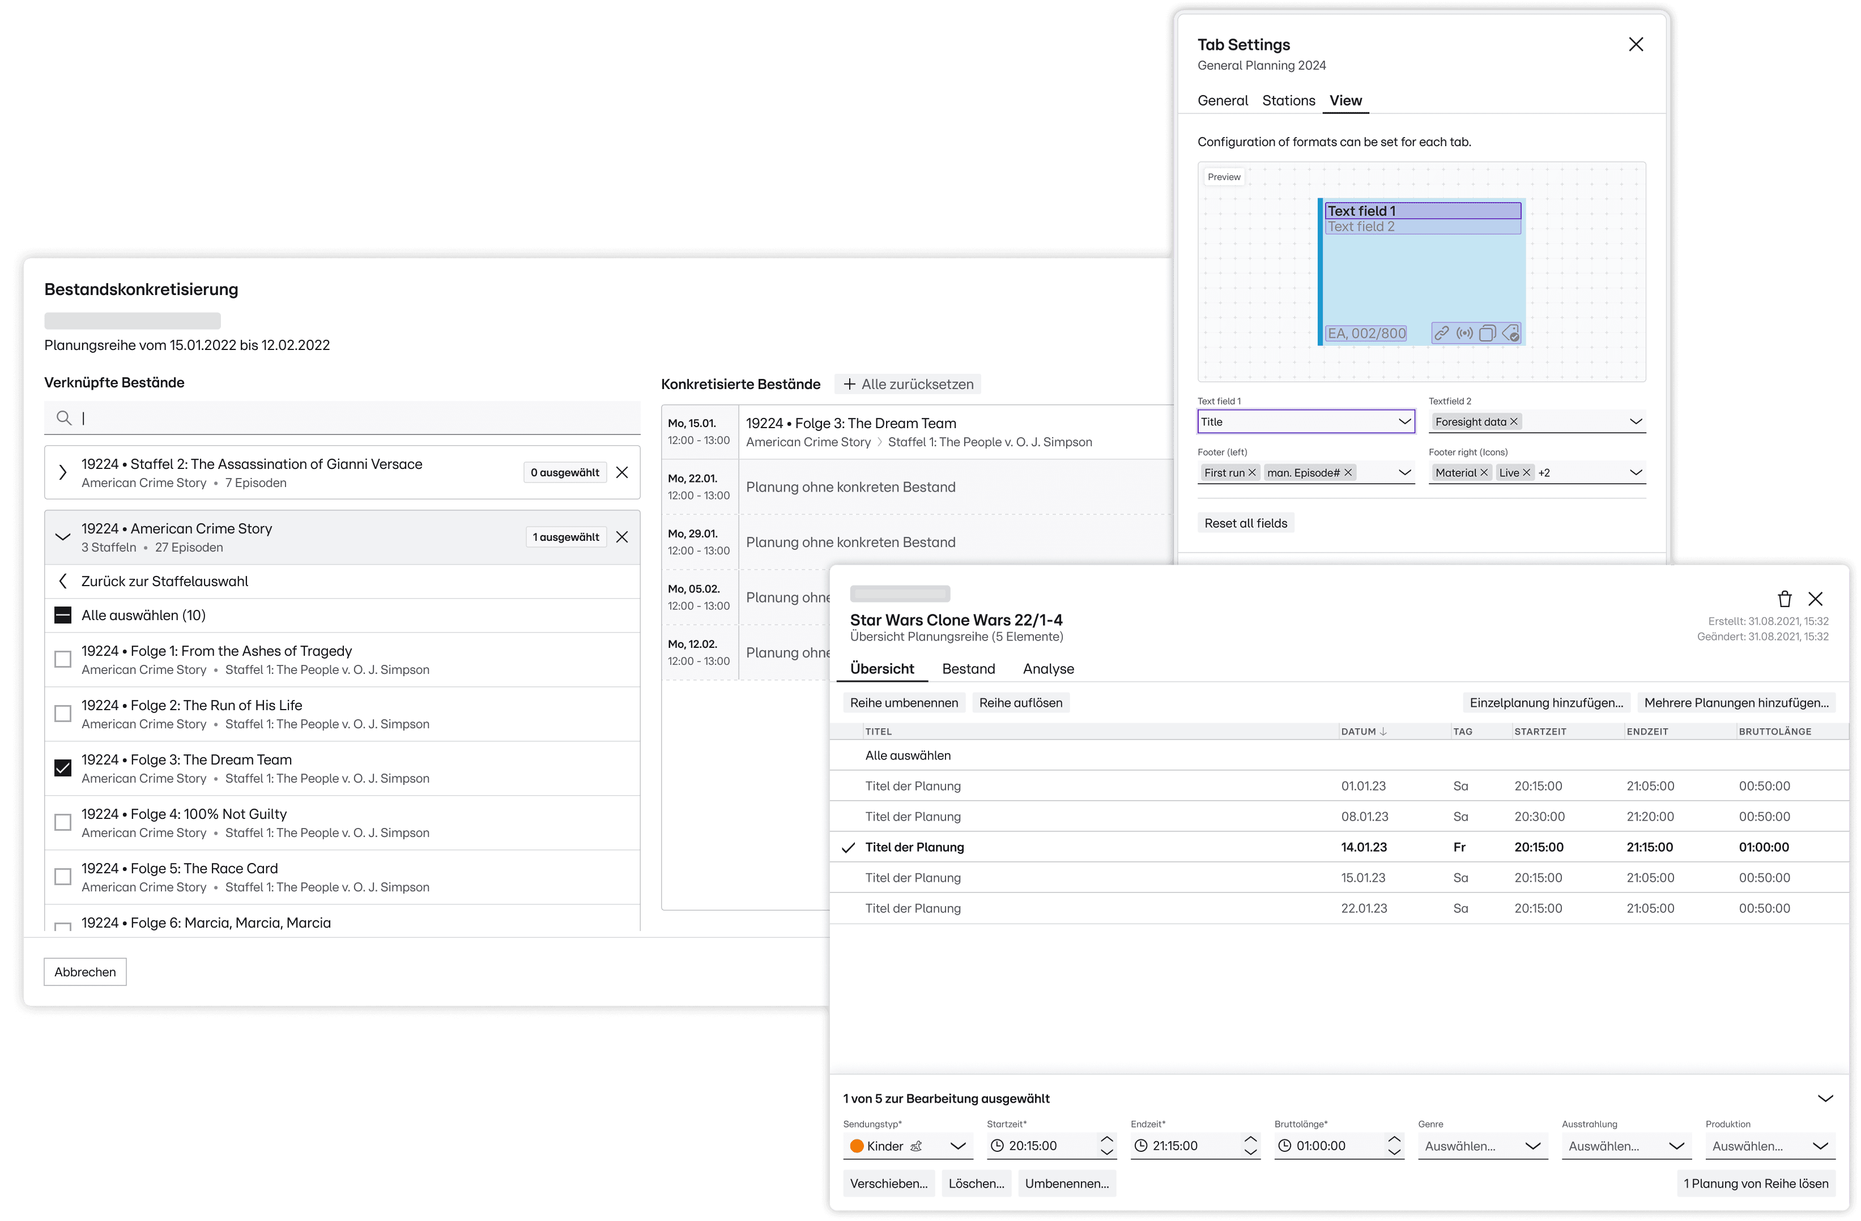The width and height of the screenshot is (1861, 1221).
Task: Open the Bestand tab
Action: tap(968, 669)
